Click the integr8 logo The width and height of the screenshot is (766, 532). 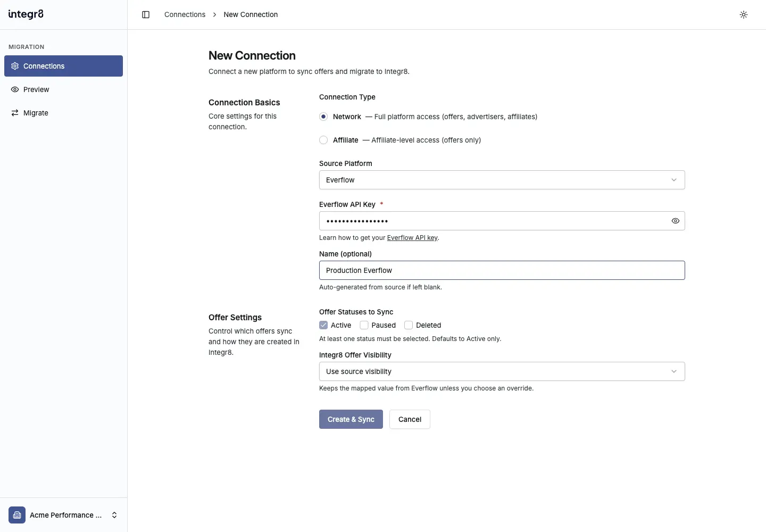click(x=26, y=14)
